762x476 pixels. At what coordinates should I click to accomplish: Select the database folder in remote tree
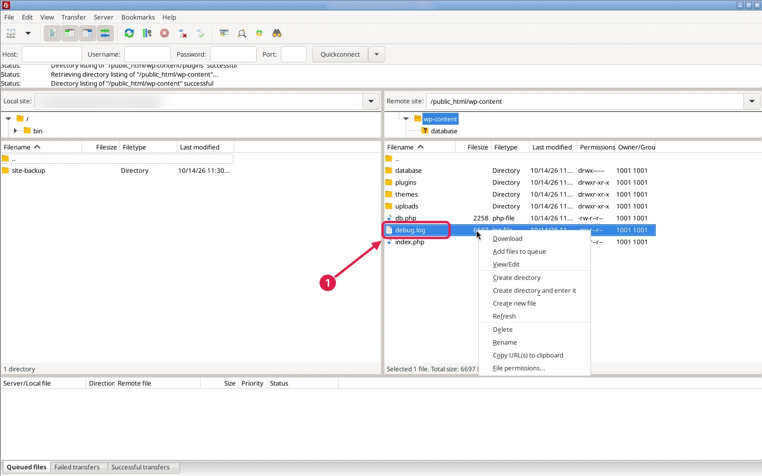444,131
